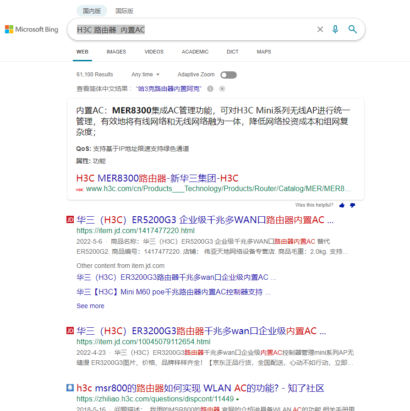The width and height of the screenshot is (410, 411).
Task: Open info icon beside simplified Chinese suggestion
Action: click(210, 89)
